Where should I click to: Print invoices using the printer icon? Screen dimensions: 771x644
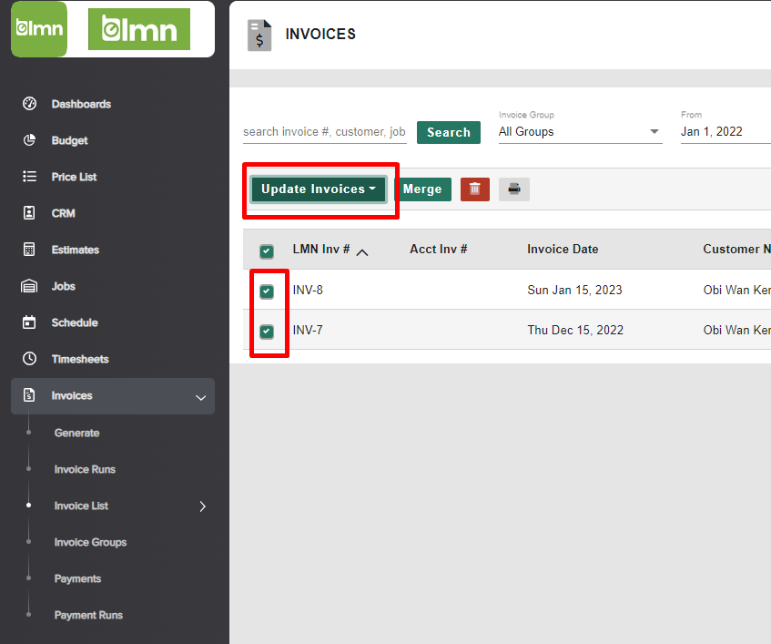pos(513,189)
